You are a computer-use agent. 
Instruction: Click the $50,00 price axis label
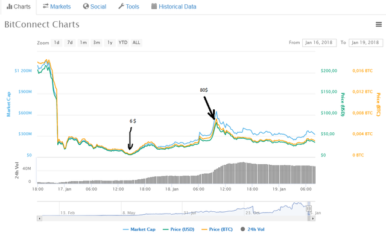(327, 134)
